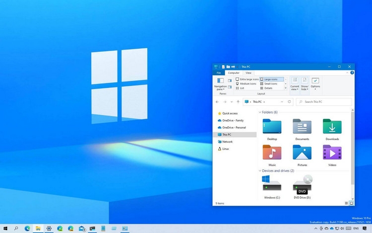The height and width of the screenshot is (233, 372).
Task: Open the Quick Access Toolbar customize arrow
Action: (x=237, y=67)
